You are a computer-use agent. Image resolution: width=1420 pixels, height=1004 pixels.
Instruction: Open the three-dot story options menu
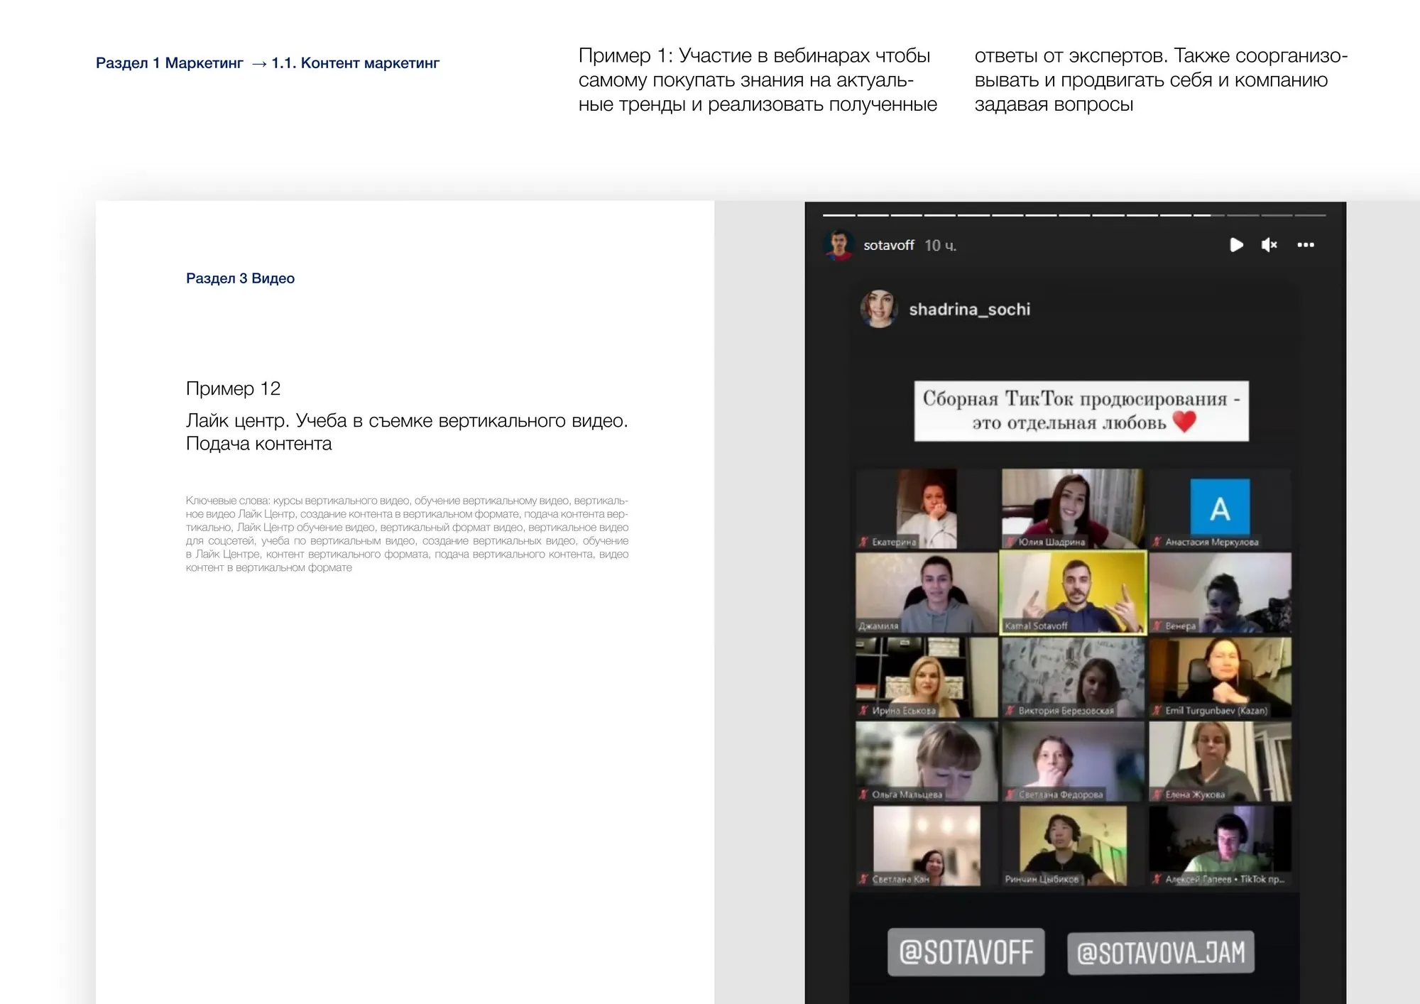(1305, 245)
